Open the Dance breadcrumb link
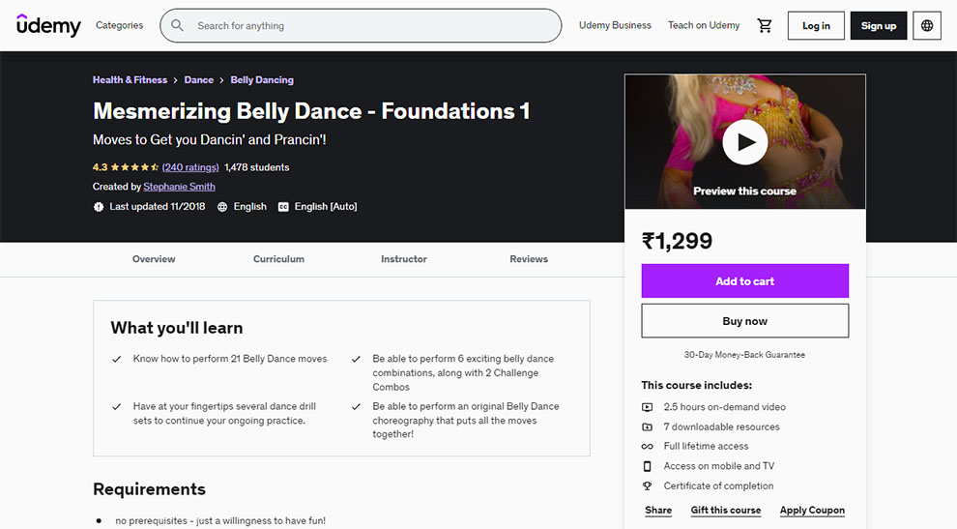The image size is (957, 529). click(199, 80)
